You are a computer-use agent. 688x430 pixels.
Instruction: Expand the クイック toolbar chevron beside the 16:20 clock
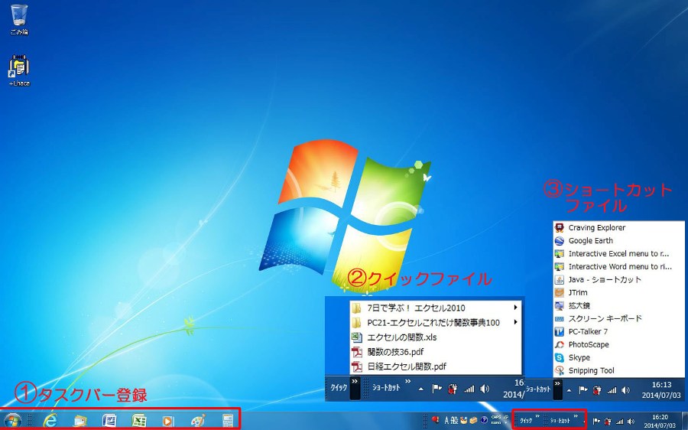pos(537,416)
